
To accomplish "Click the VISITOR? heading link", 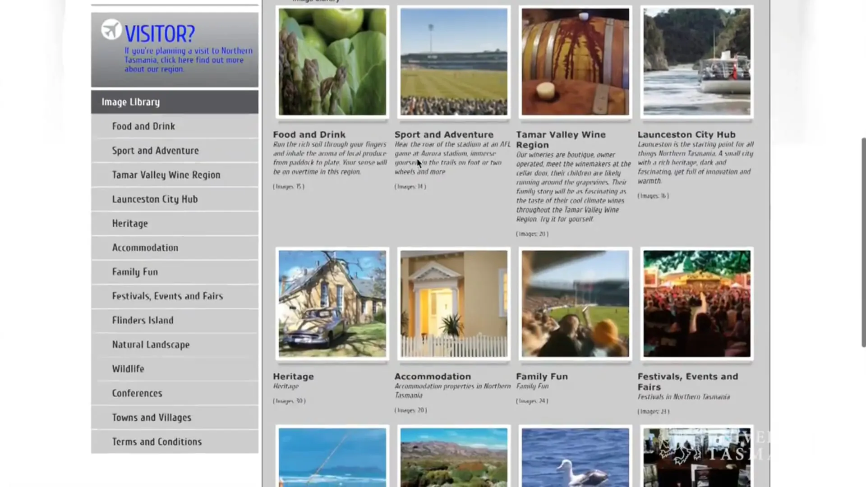I will [x=160, y=34].
